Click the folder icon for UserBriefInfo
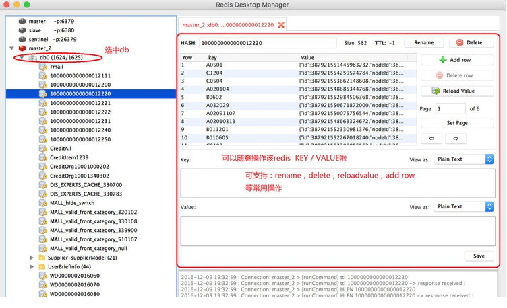This screenshot has height=308, width=507. coord(42,266)
